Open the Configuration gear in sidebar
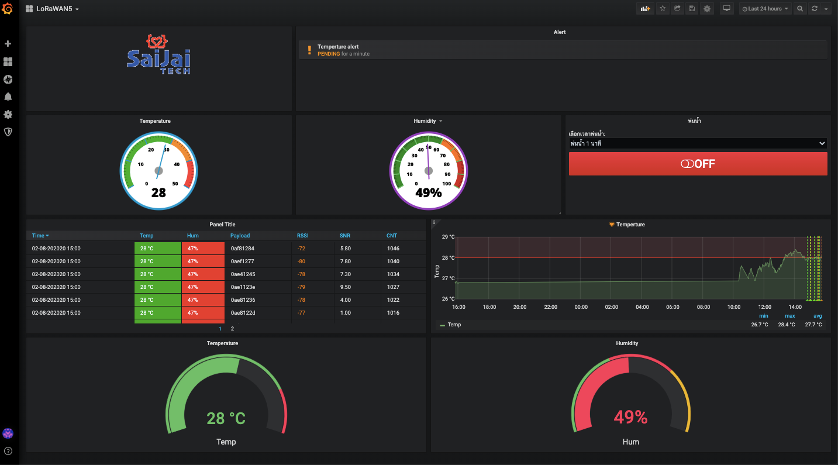Screen dimensions: 838x465 (x=8, y=114)
